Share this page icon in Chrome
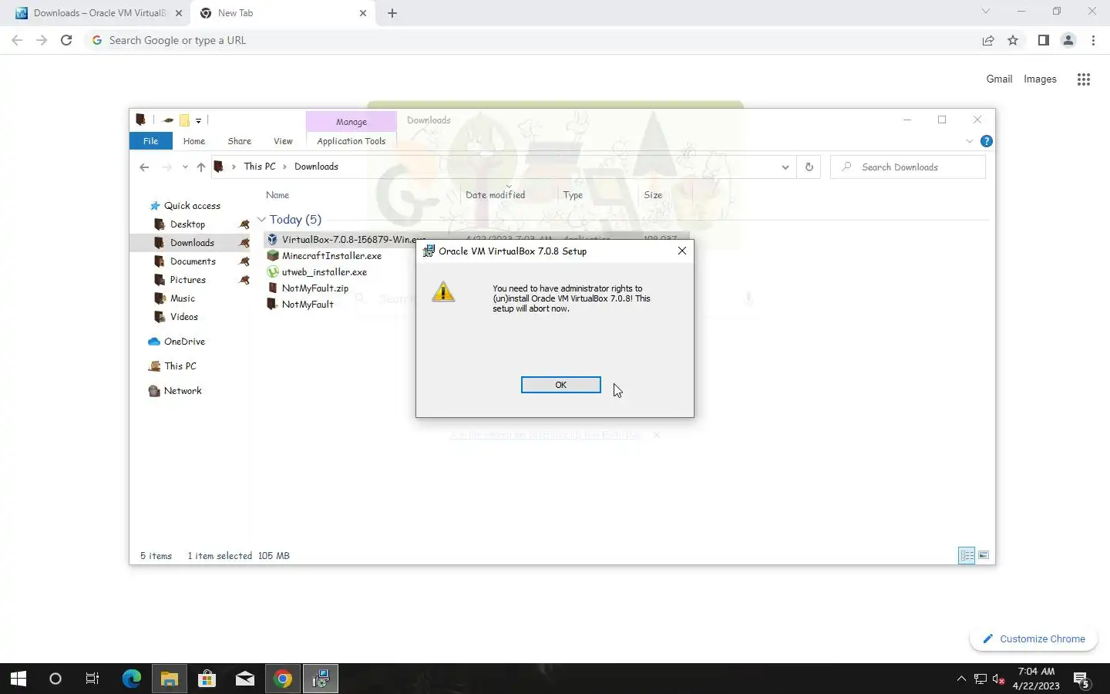1110x694 pixels. click(x=987, y=40)
